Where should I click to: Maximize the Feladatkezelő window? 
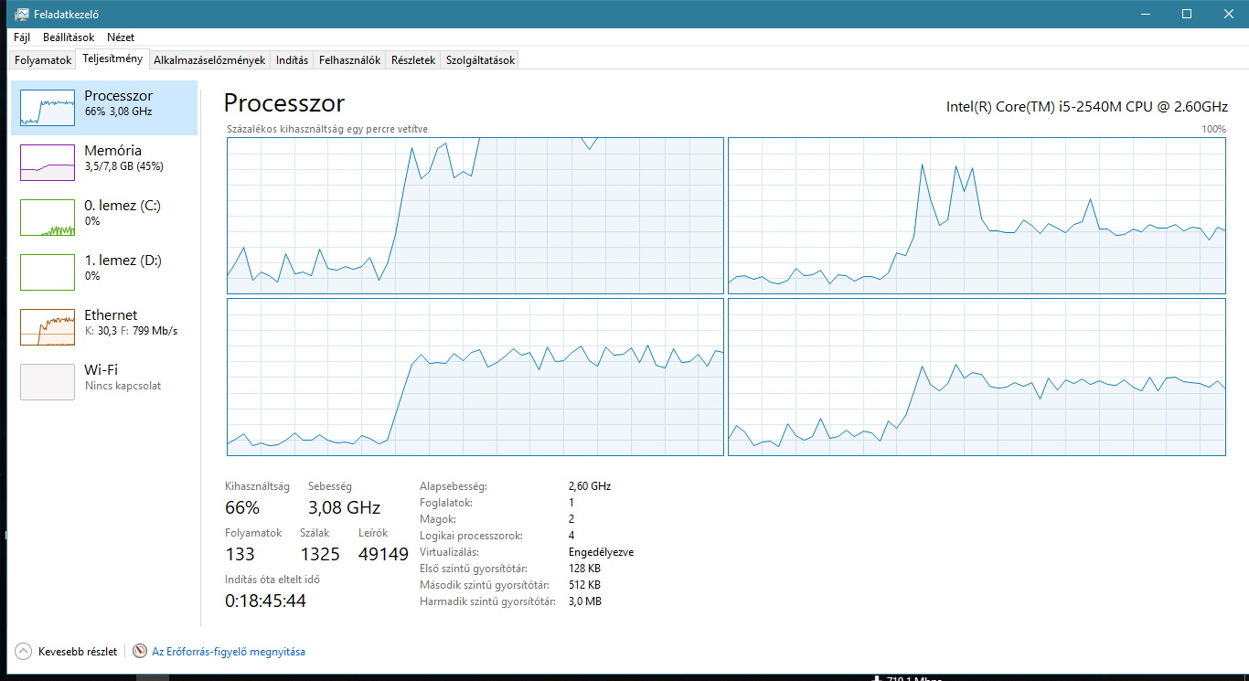[1187, 14]
